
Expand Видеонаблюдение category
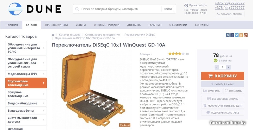point(26,103)
